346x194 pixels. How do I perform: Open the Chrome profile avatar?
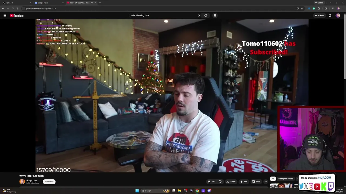pos(338,8)
